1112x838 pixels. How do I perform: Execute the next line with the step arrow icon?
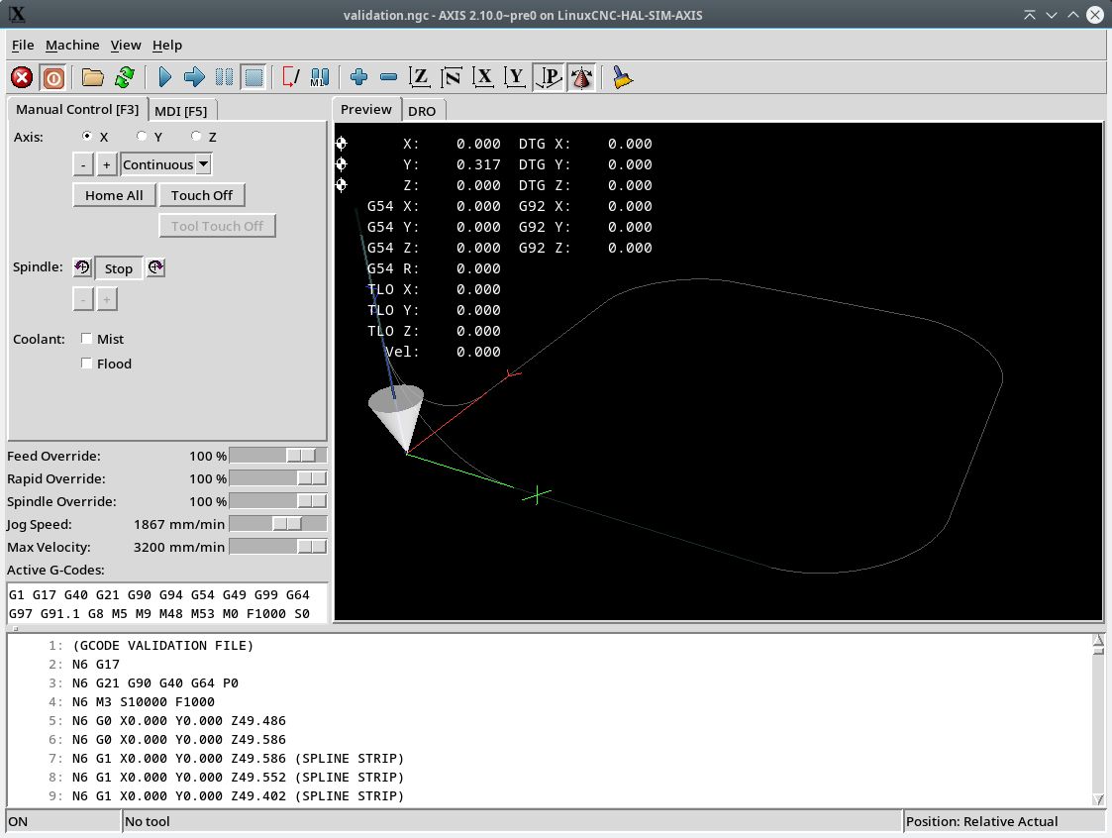194,77
